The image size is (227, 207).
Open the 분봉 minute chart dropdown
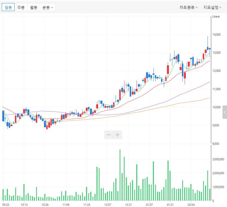(x=48, y=7)
